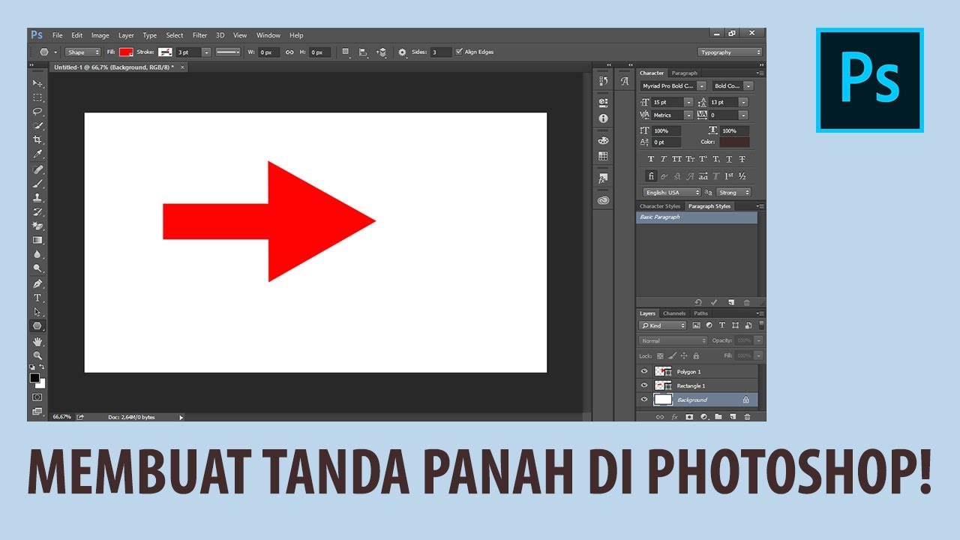Viewport: 960px width, 540px height.
Task: Select the Hand tool
Action: point(37,341)
